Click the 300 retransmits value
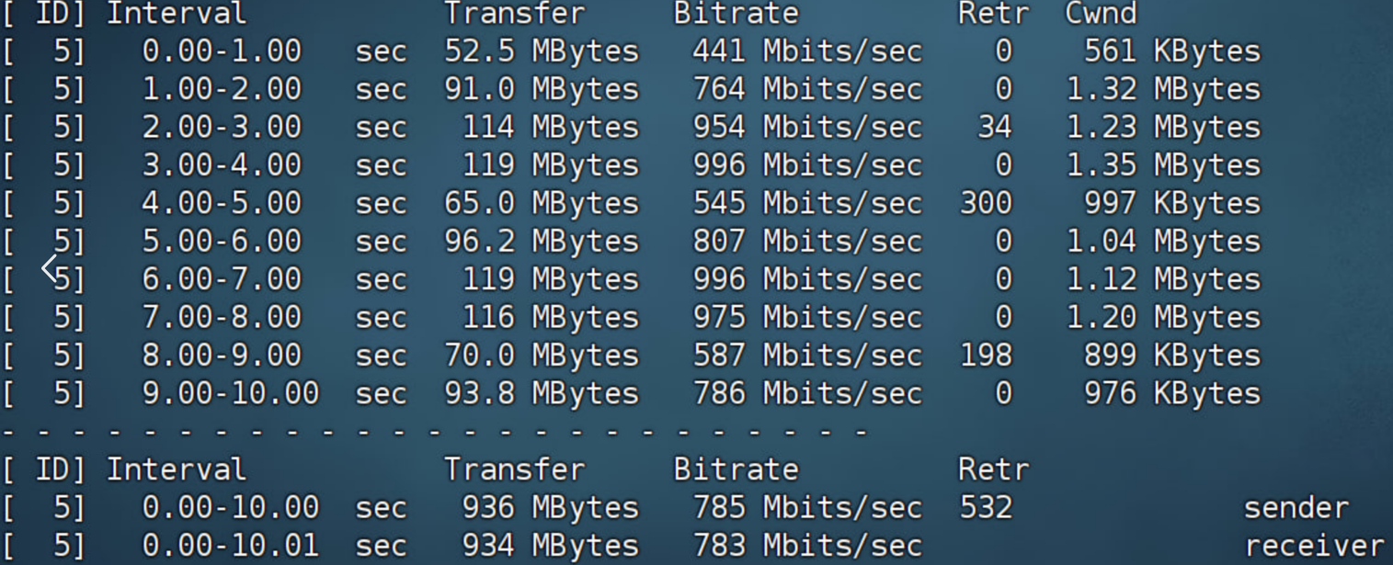1393x565 pixels. pyautogui.click(x=986, y=203)
